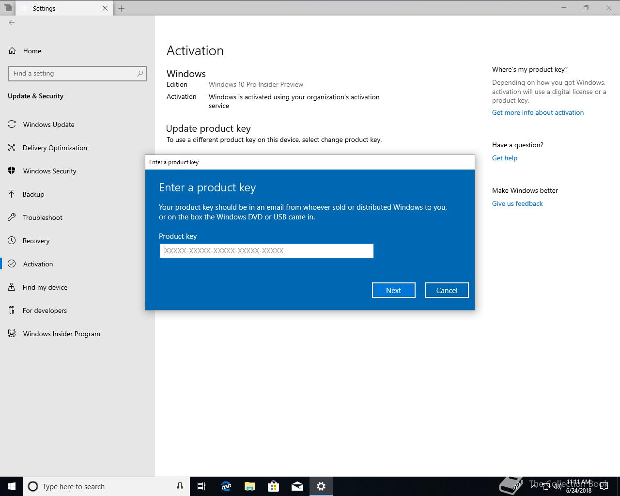Click the Get help link

click(x=505, y=158)
